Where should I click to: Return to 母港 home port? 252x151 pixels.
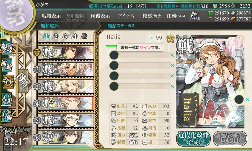(x=23, y=81)
